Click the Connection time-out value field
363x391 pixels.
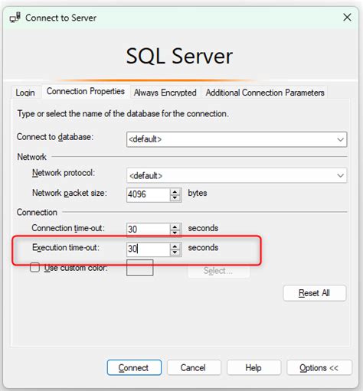coord(148,229)
